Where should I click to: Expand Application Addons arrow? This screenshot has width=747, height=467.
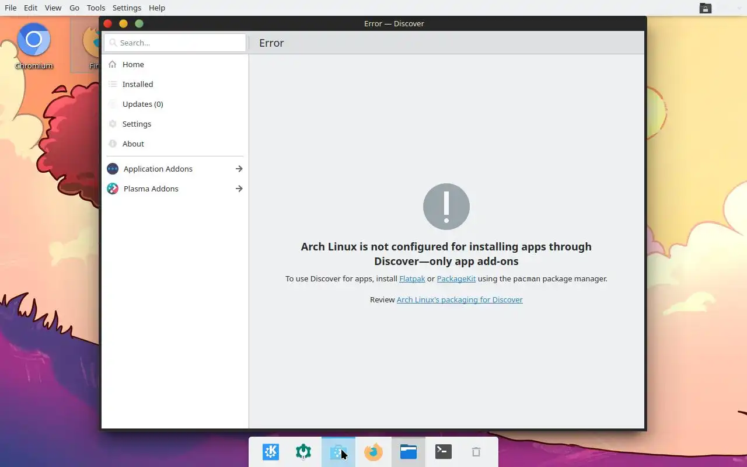239,169
